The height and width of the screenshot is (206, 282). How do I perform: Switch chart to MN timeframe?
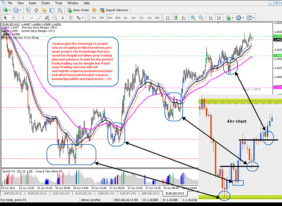157,18
